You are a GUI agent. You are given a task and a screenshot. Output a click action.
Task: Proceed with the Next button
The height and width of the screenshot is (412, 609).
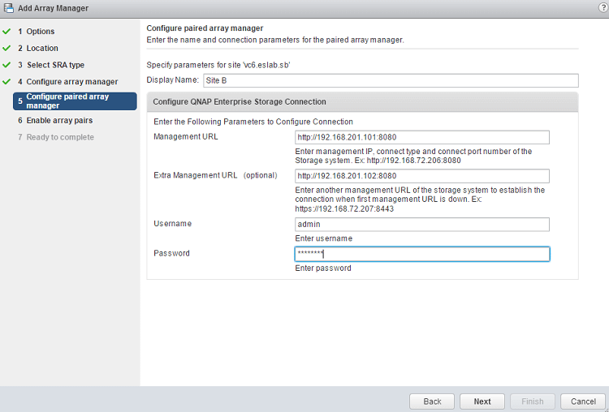(x=482, y=401)
